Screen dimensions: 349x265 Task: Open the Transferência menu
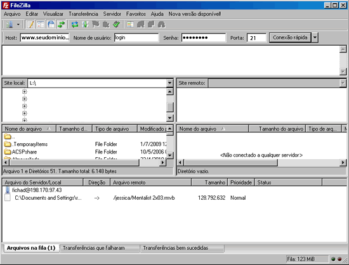[83, 14]
